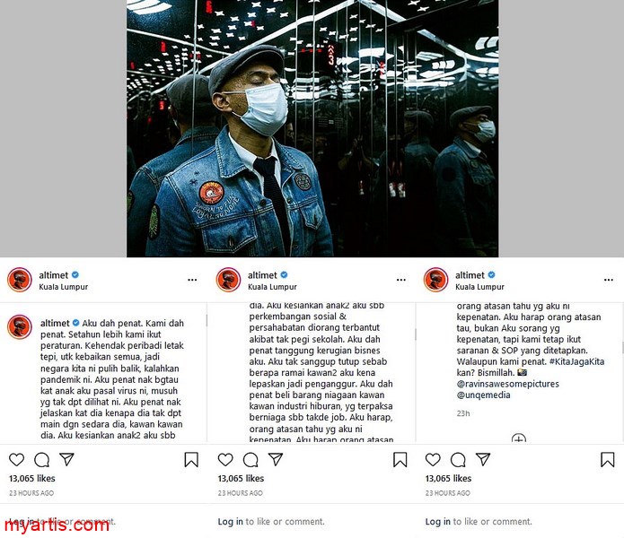
Task: Tap the heart icon in the right panel
Action: [433, 459]
